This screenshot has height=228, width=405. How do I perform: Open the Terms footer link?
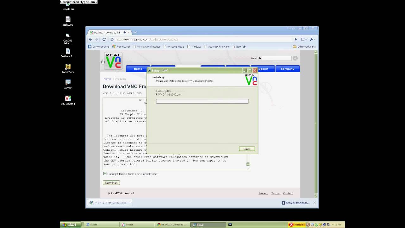point(275,193)
